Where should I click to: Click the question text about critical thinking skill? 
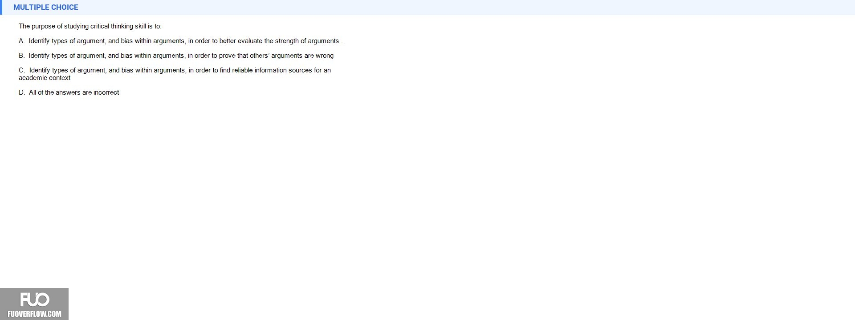tap(90, 26)
